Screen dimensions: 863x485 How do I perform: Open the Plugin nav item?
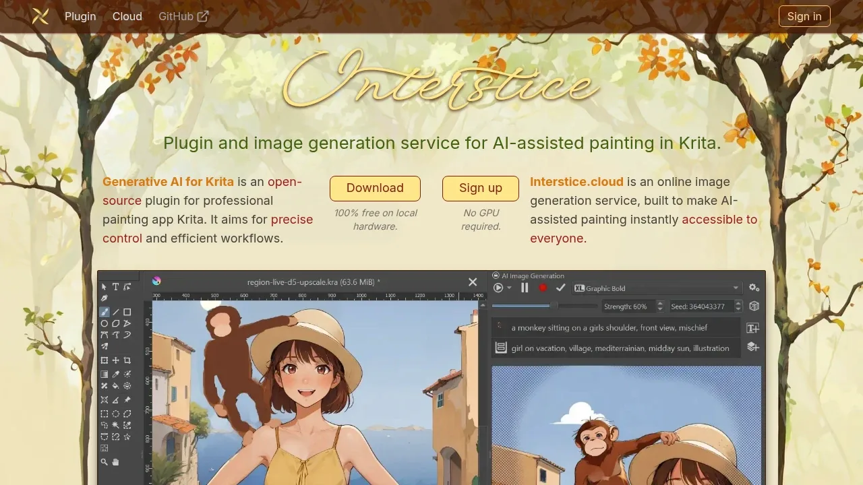pos(80,16)
